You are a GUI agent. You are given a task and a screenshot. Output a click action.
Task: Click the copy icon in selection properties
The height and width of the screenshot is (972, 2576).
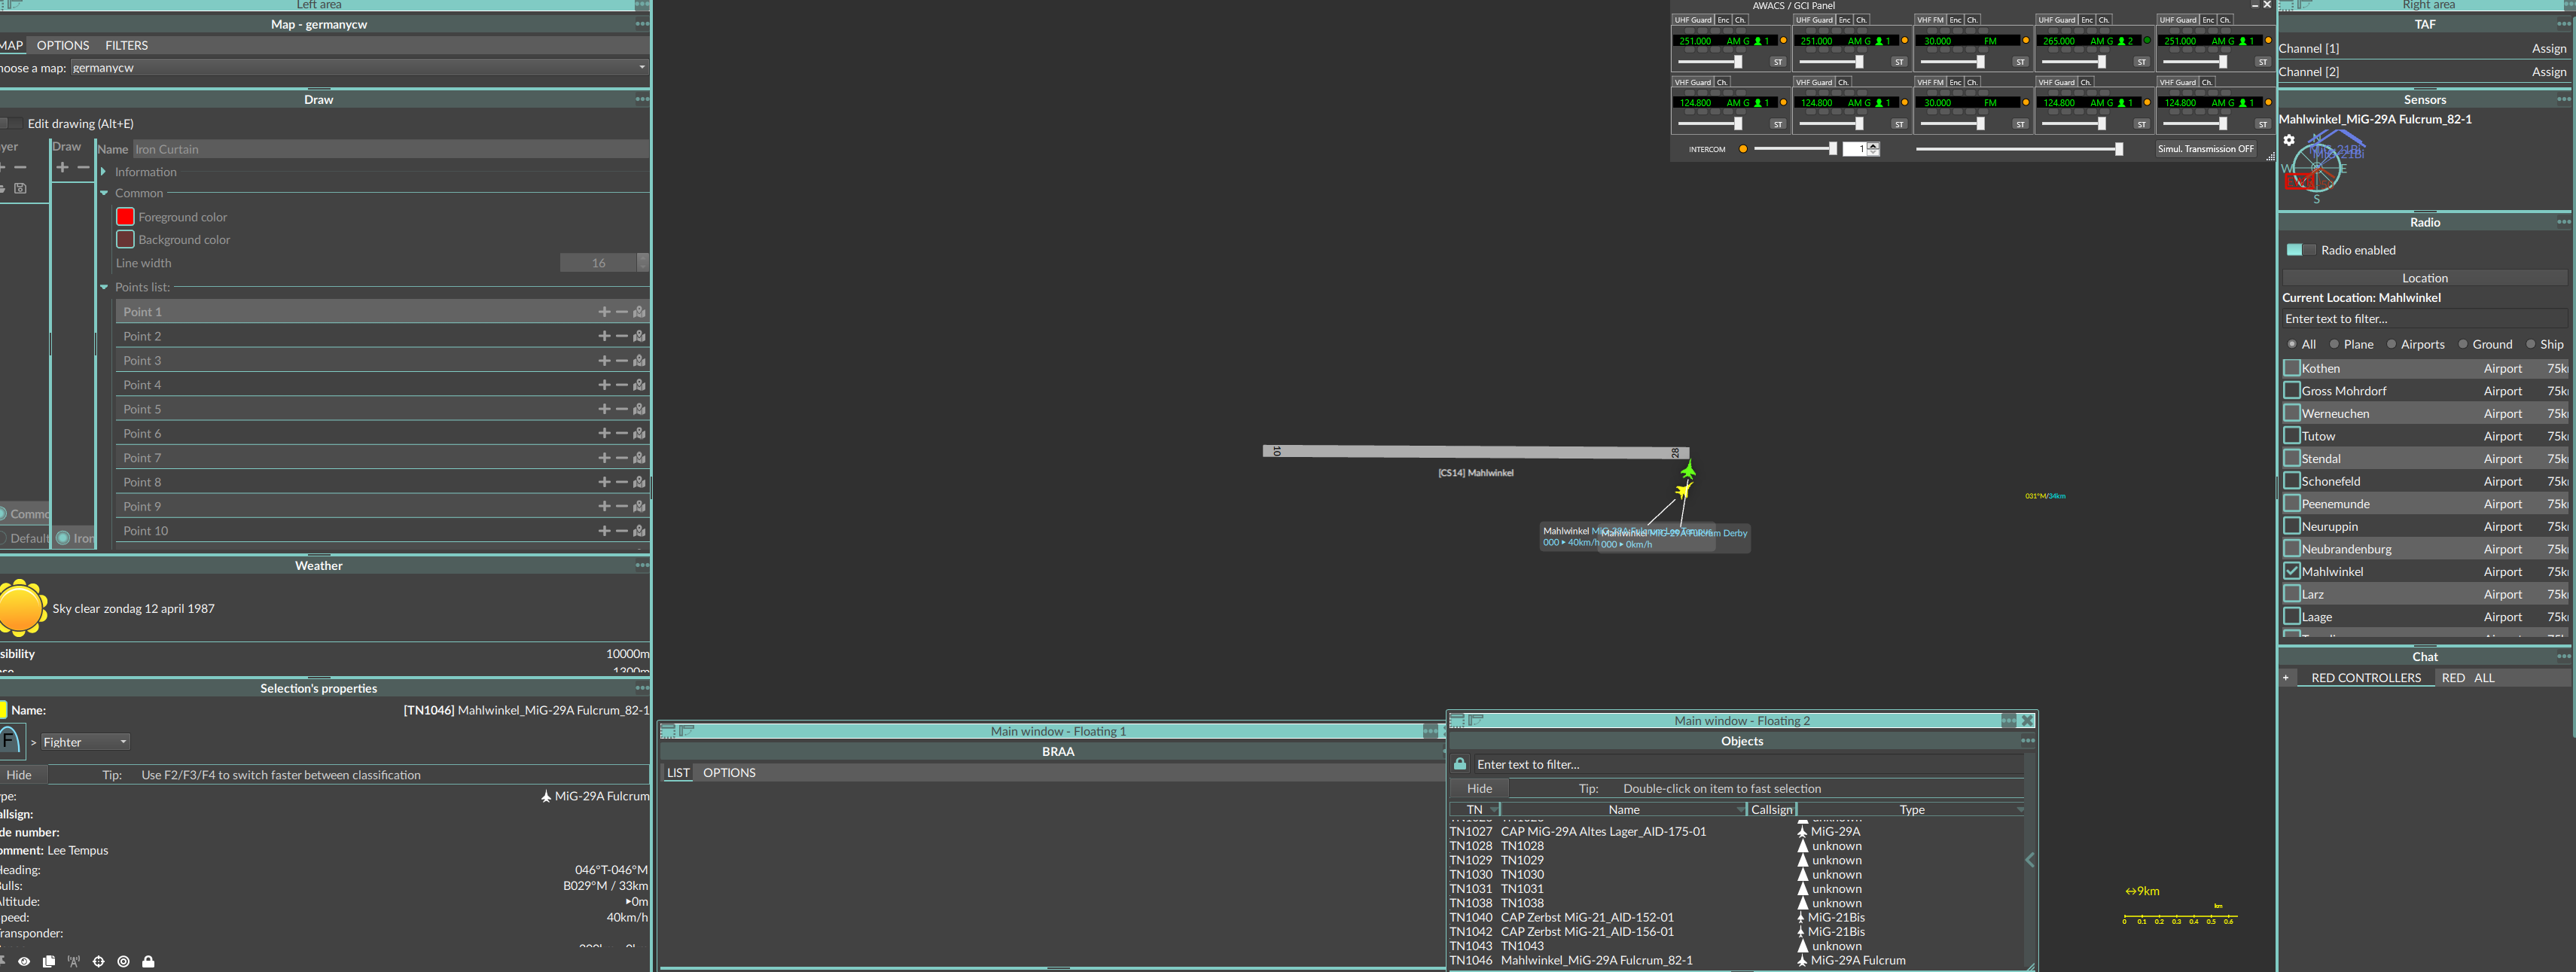(49, 961)
